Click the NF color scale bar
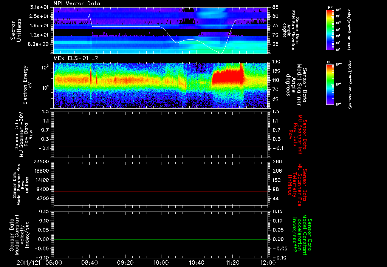The image size is (387, 267). point(330,29)
